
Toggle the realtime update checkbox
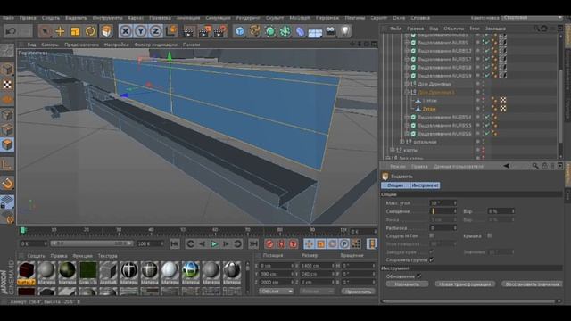(x=418, y=276)
